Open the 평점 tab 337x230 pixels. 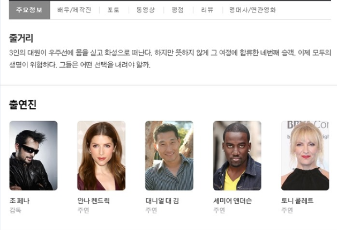click(177, 10)
